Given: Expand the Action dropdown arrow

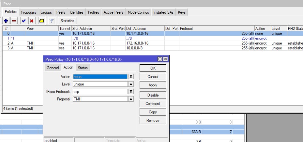Looking at the screenshot, I should (x=131, y=77).
